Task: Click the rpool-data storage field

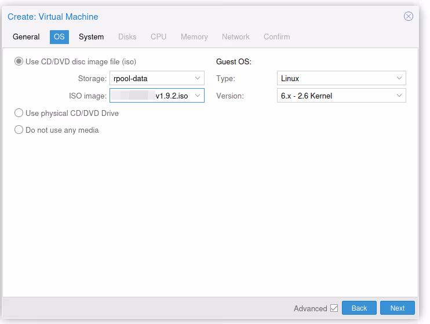Action: (x=151, y=78)
